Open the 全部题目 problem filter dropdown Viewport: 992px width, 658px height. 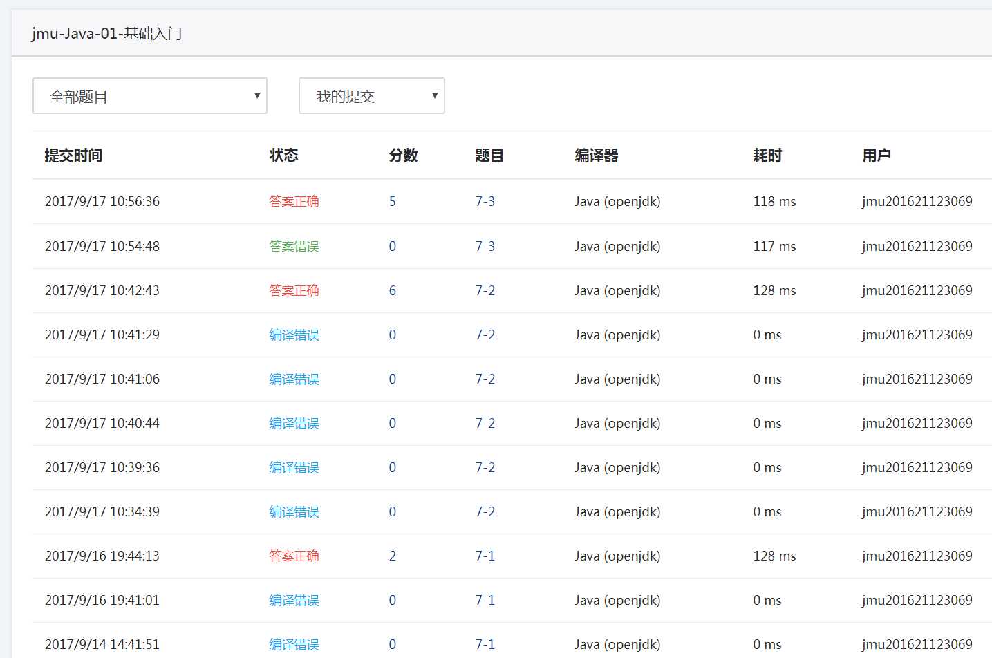click(x=150, y=96)
